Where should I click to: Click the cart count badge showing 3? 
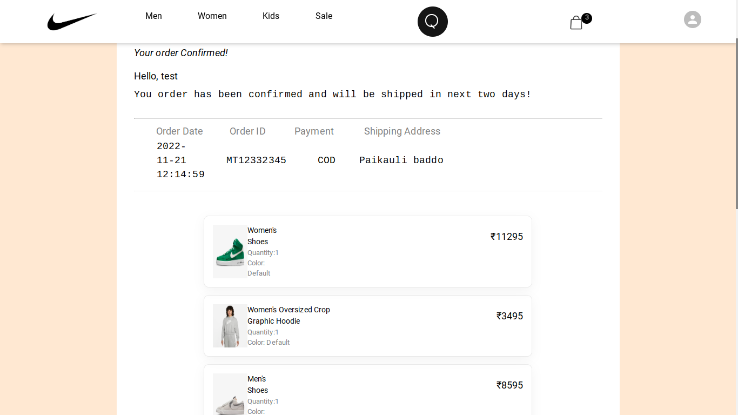[x=587, y=18]
